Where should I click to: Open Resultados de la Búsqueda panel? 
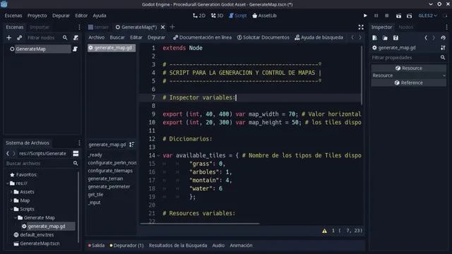point(178,246)
